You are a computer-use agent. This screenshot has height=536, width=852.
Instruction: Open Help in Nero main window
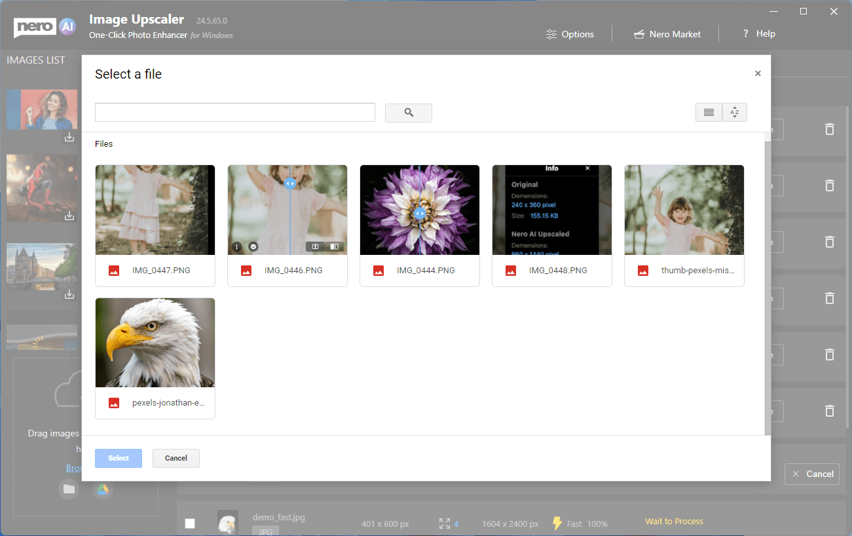[x=758, y=33]
